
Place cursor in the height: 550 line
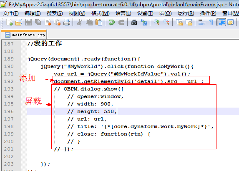[92, 111]
